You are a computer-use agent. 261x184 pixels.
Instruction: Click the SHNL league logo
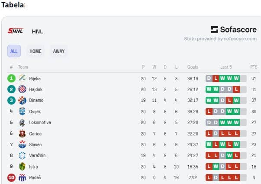click(x=16, y=30)
